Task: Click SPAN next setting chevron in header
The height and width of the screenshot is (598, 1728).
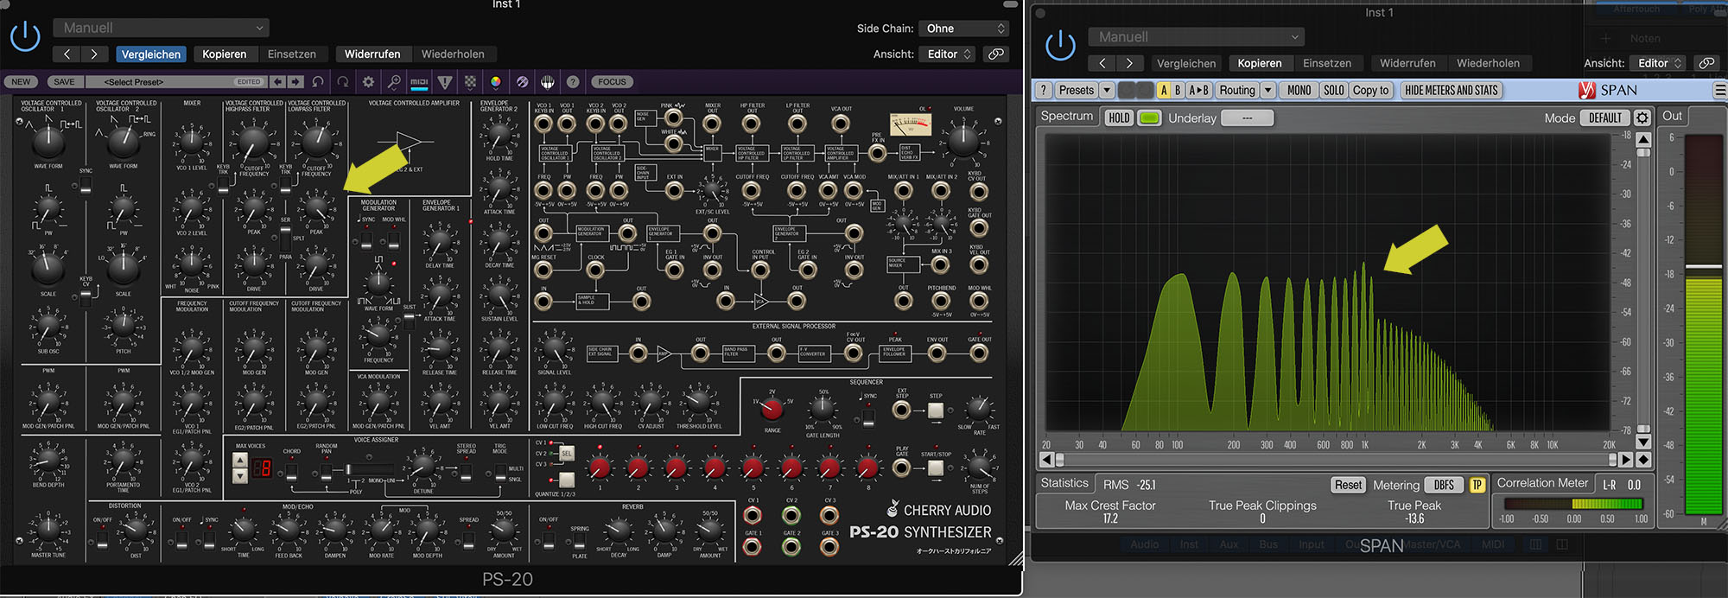Action: click(x=1128, y=63)
